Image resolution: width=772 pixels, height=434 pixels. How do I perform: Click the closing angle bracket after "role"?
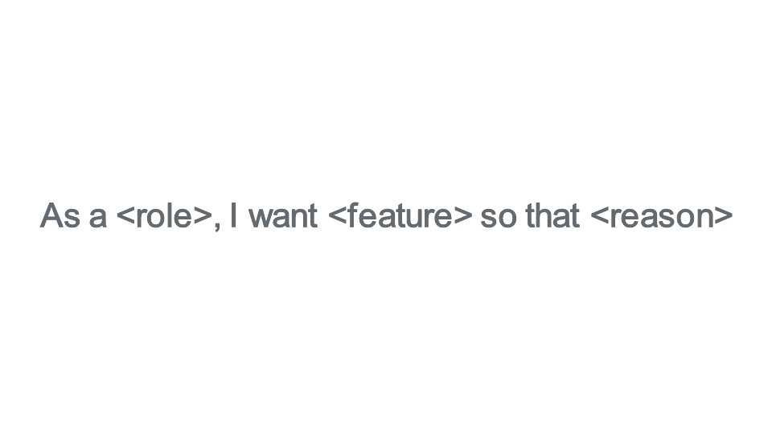203,216
